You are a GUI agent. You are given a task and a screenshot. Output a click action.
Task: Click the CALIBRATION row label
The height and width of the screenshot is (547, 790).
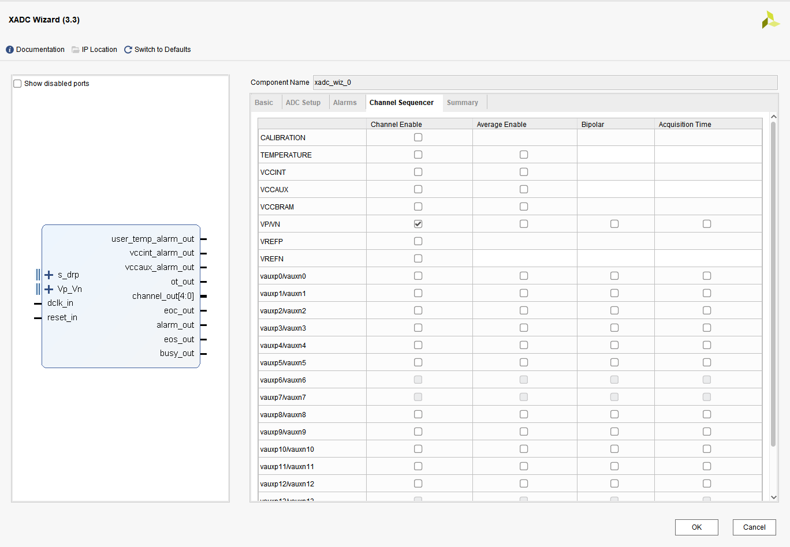(283, 137)
